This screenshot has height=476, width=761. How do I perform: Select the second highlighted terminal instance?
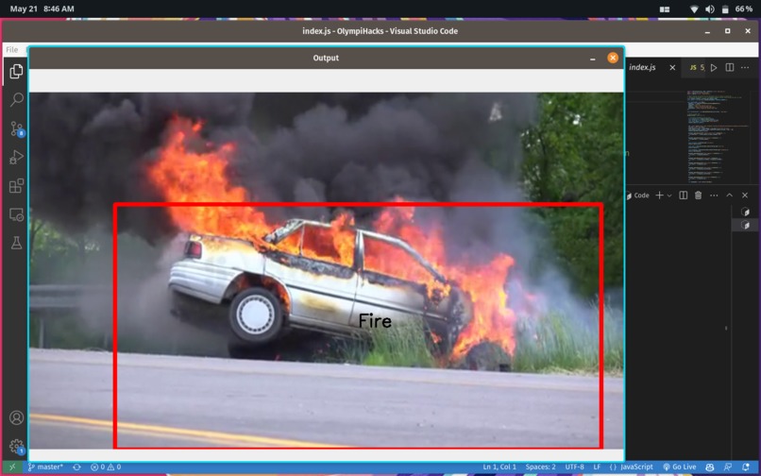(746, 225)
